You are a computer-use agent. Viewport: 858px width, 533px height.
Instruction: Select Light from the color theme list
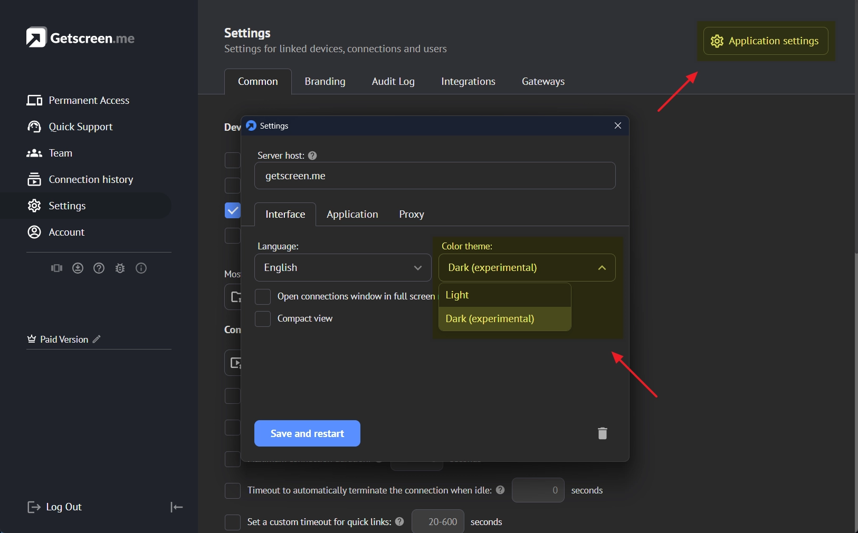click(504, 295)
